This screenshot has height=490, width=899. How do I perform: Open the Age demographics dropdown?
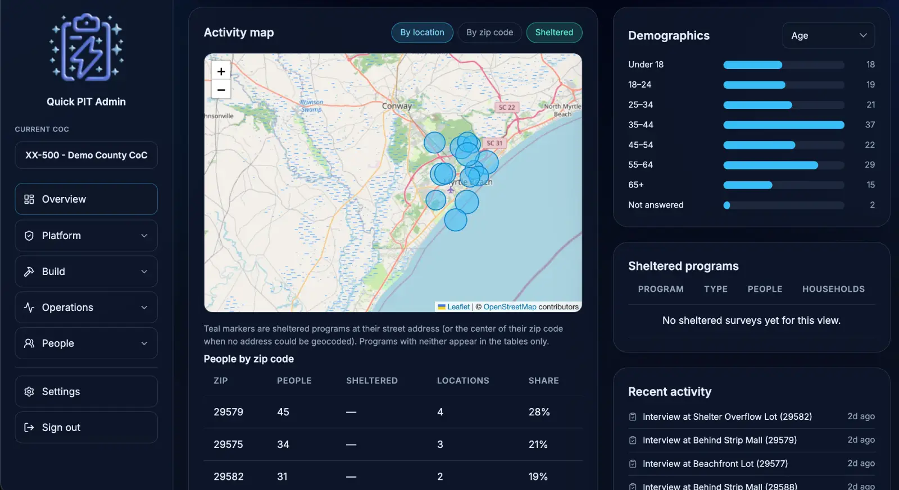(829, 35)
